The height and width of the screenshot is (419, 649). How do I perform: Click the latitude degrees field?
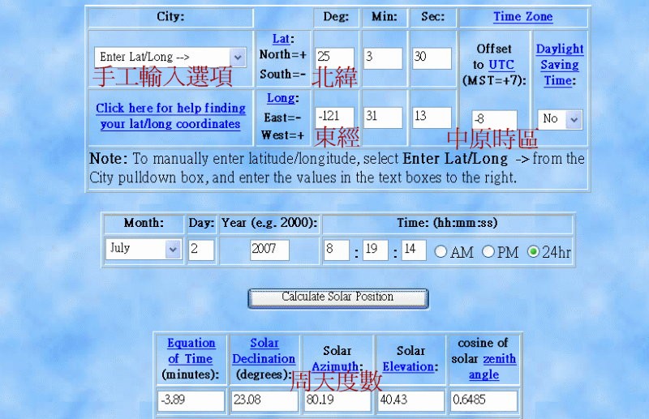(x=334, y=58)
